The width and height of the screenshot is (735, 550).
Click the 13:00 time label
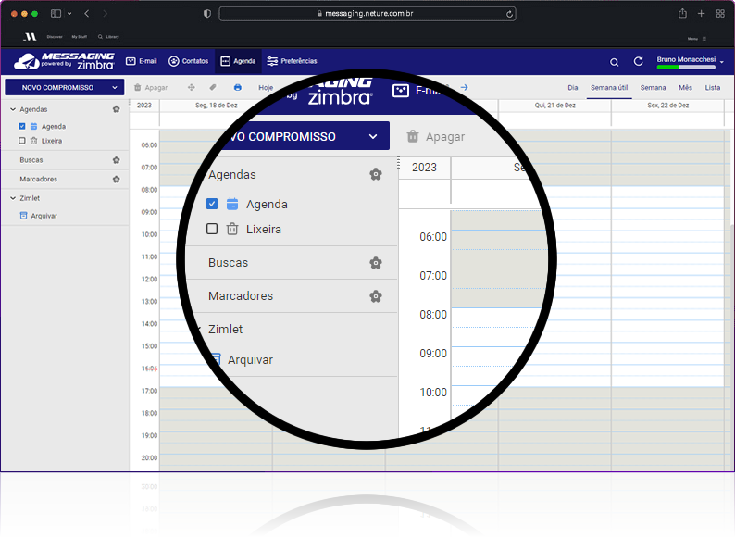[150, 302]
